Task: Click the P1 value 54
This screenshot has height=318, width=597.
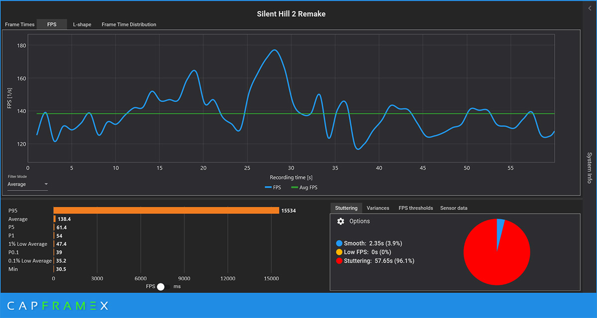Action: tap(59, 236)
